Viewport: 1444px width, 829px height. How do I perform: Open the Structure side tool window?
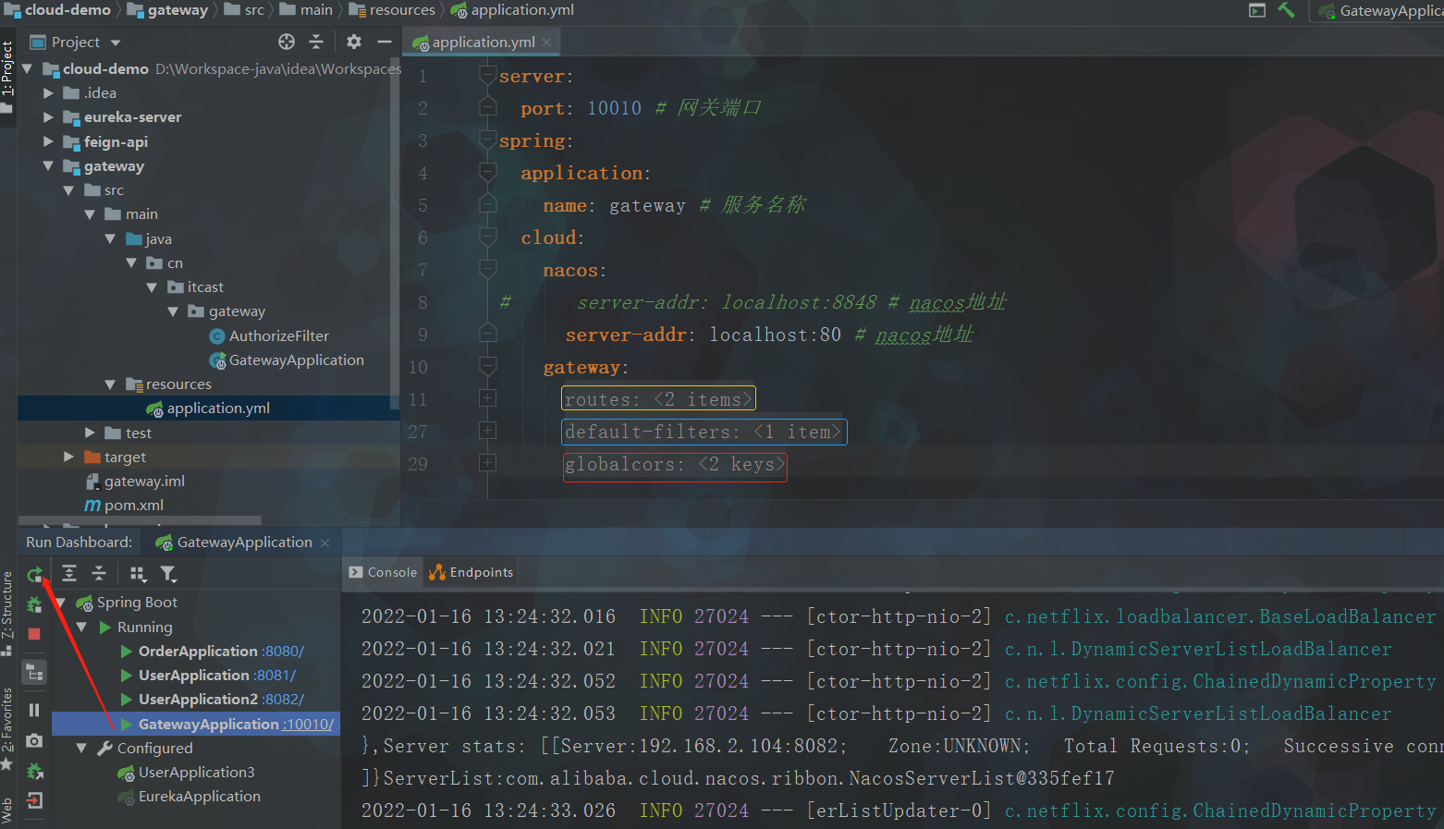click(7, 613)
